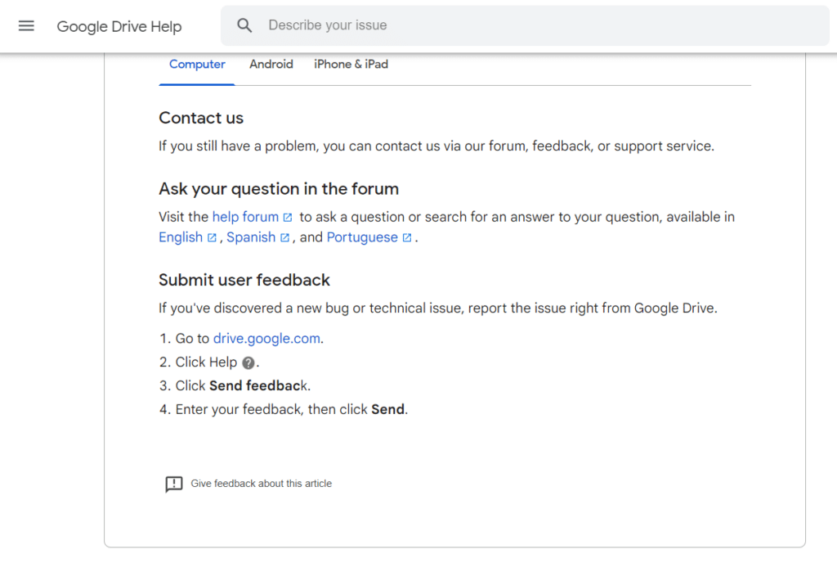Open the Portuguese forum link
Viewport: 837px width, 572px height.
362,237
